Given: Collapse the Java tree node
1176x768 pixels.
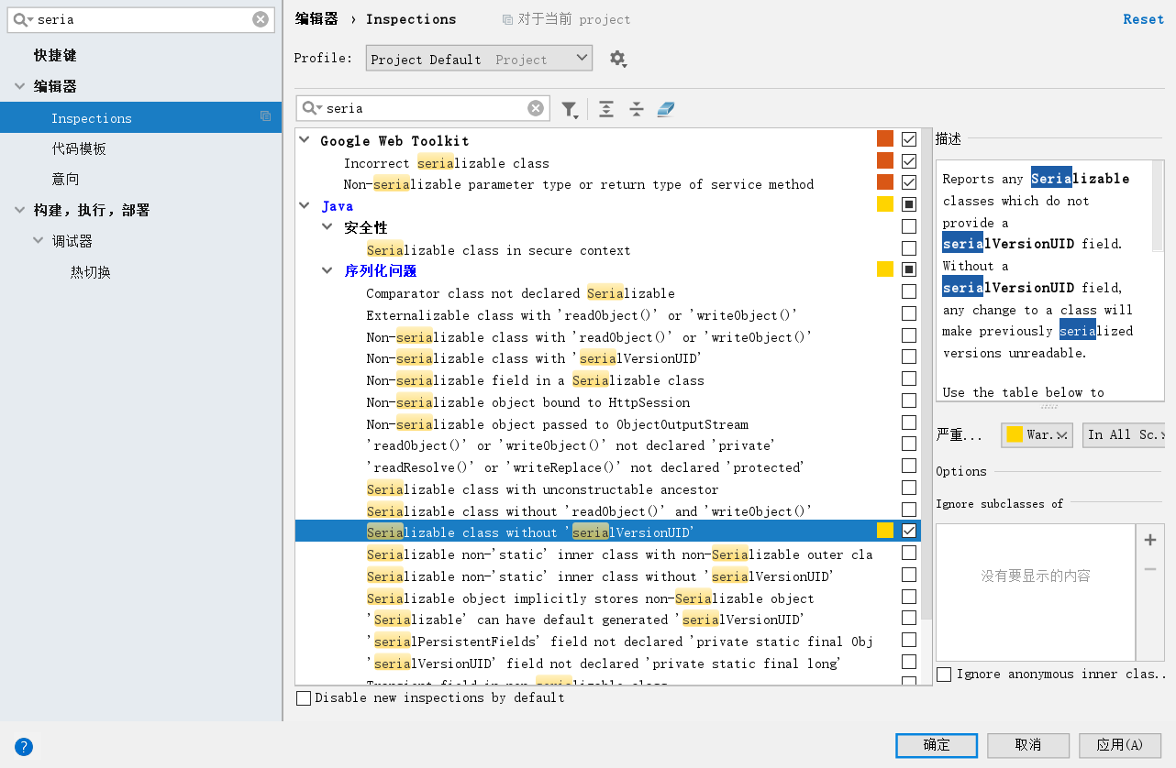Looking at the screenshot, I should point(305,205).
